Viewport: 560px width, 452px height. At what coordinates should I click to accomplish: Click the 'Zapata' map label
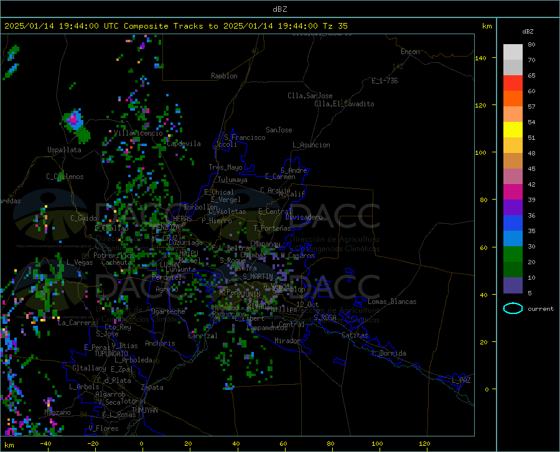click(152, 387)
